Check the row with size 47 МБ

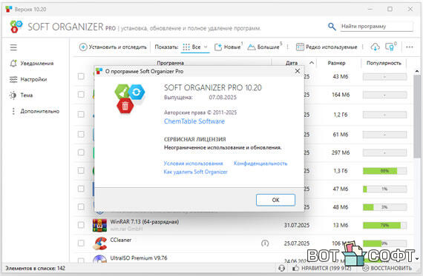pyautogui.click(x=81, y=189)
